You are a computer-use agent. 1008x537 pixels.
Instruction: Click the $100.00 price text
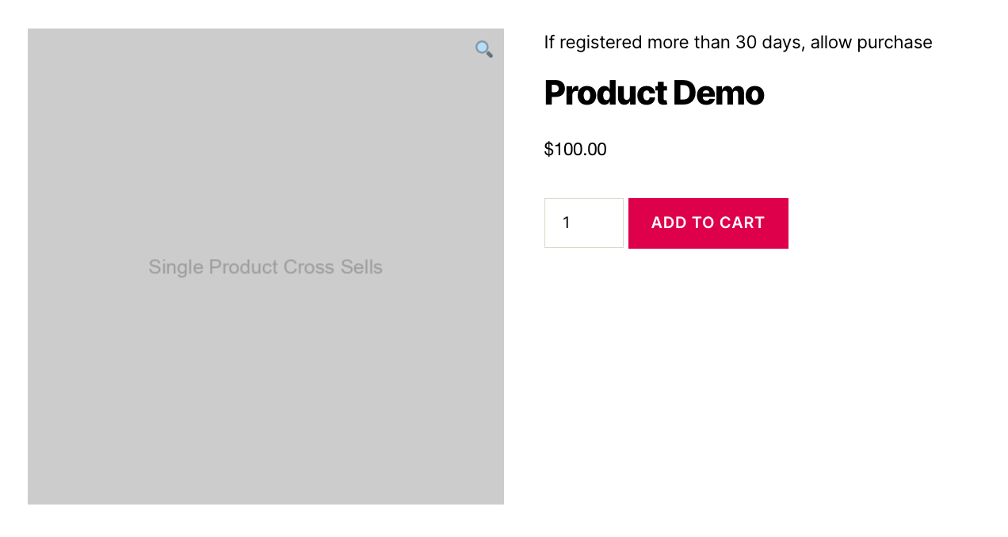point(575,149)
